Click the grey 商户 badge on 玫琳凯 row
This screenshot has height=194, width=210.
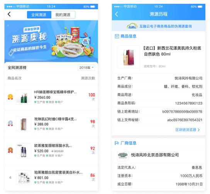point(59,129)
